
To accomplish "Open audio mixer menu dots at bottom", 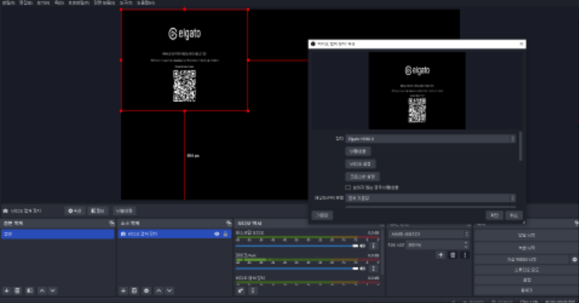I will click(x=253, y=291).
